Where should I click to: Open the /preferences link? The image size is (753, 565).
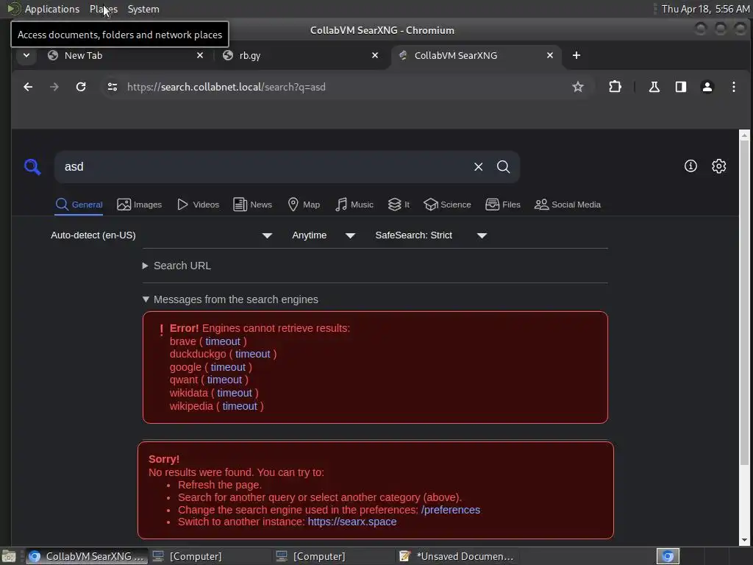451,510
